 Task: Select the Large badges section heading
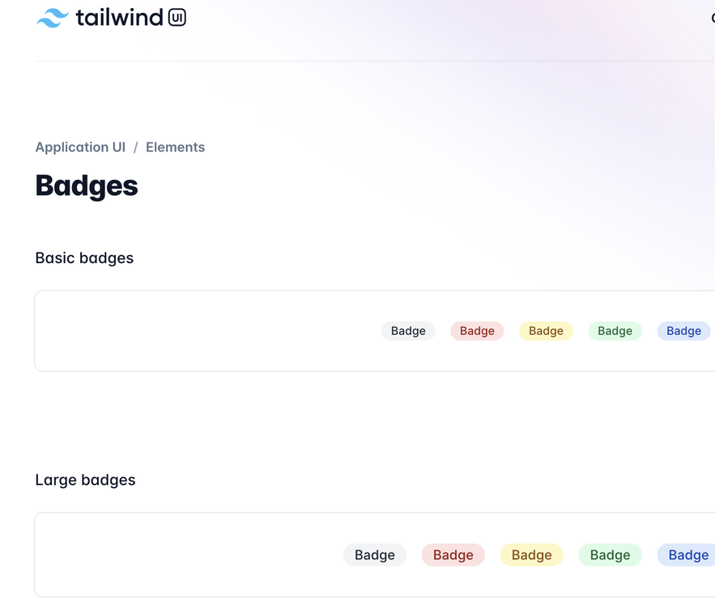pyautogui.click(x=85, y=480)
